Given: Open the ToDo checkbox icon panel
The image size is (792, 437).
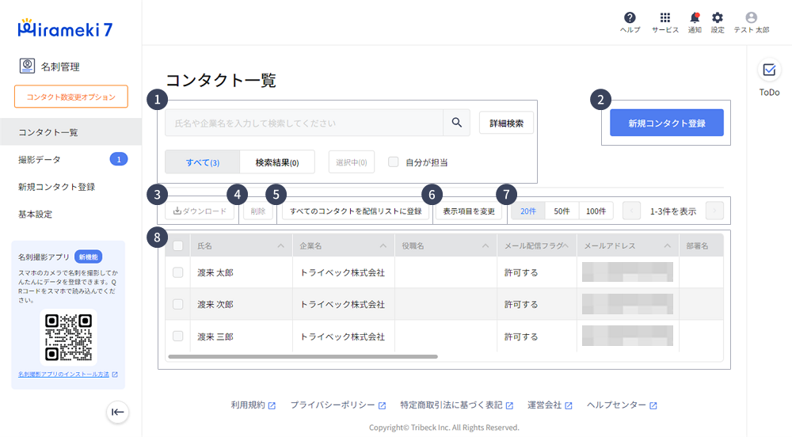Looking at the screenshot, I should (769, 70).
